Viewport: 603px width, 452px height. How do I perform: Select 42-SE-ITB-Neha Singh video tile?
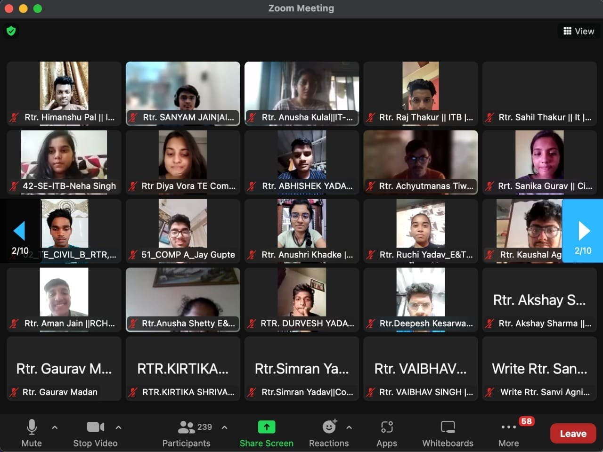point(64,162)
